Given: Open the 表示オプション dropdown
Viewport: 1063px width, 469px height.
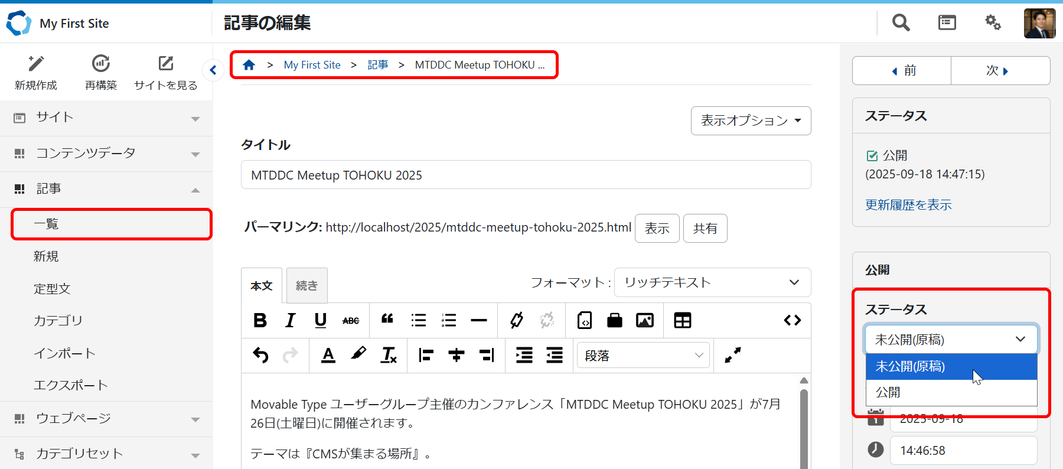Looking at the screenshot, I should pyautogui.click(x=751, y=120).
